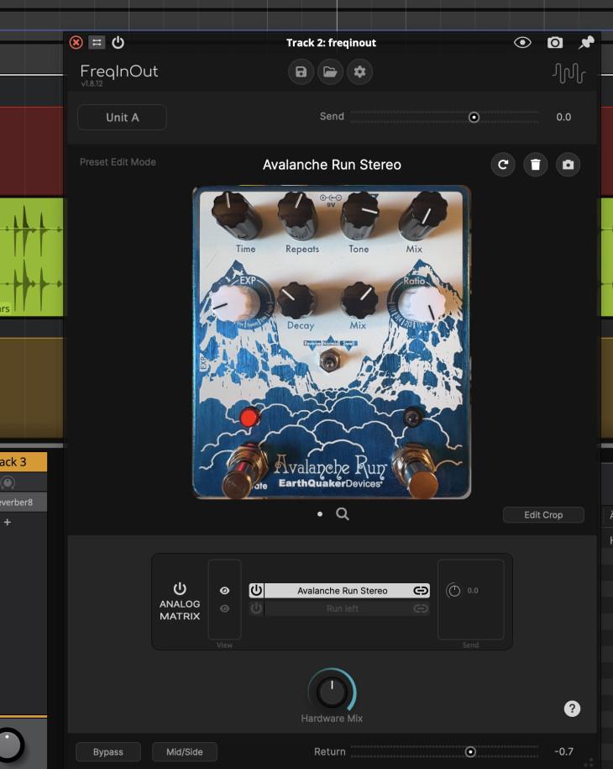Open help question mark icon
This screenshot has height=769, width=613.
tap(572, 708)
